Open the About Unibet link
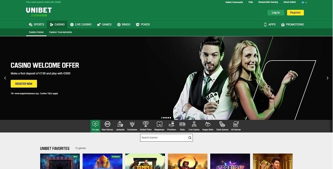 (290, 2)
